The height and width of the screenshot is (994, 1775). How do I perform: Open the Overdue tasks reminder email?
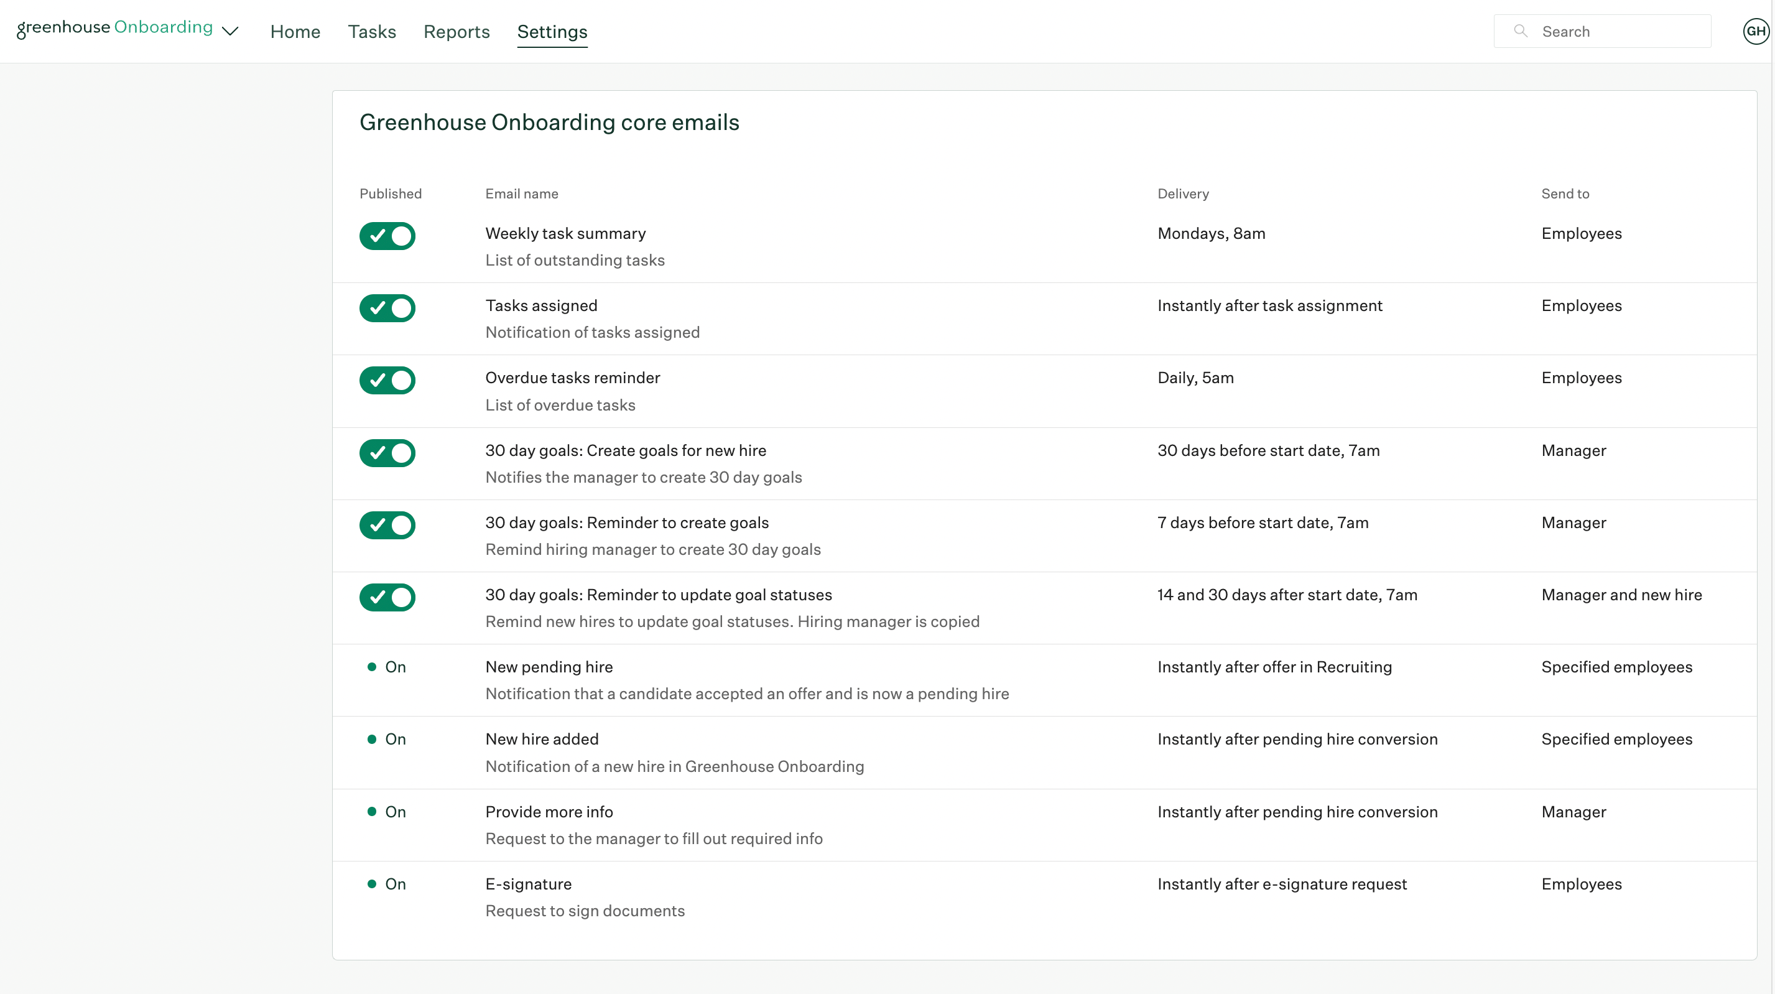573,378
